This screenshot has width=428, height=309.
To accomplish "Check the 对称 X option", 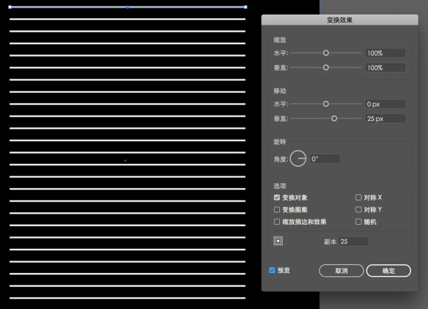I will [359, 198].
